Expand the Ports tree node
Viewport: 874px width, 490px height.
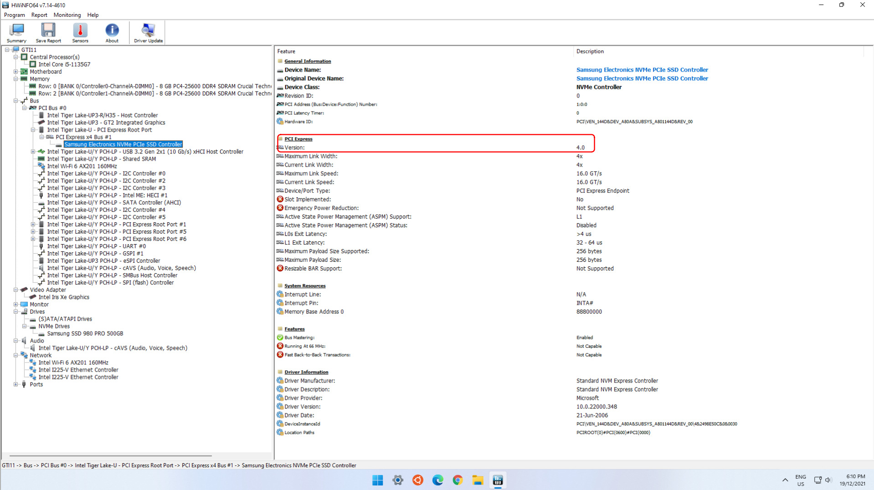pos(16,384)
